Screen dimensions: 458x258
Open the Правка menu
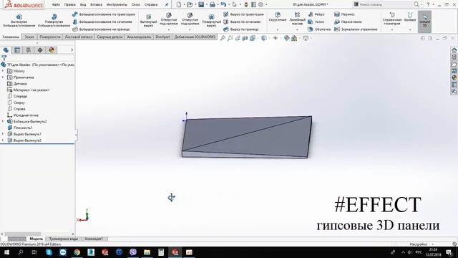click(x=69, y=5)
